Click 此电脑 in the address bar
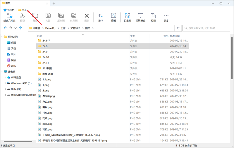234x148 pixels. pos(36,28)
